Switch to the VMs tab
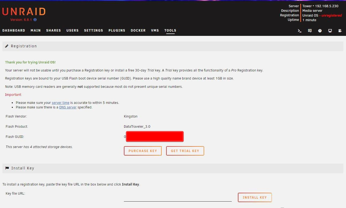The image size is (346, 208). click(155, 31)
